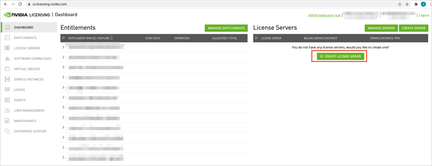Open browser extensions puzzle icon
Screen dimensions: 432x166
(416, 4)
